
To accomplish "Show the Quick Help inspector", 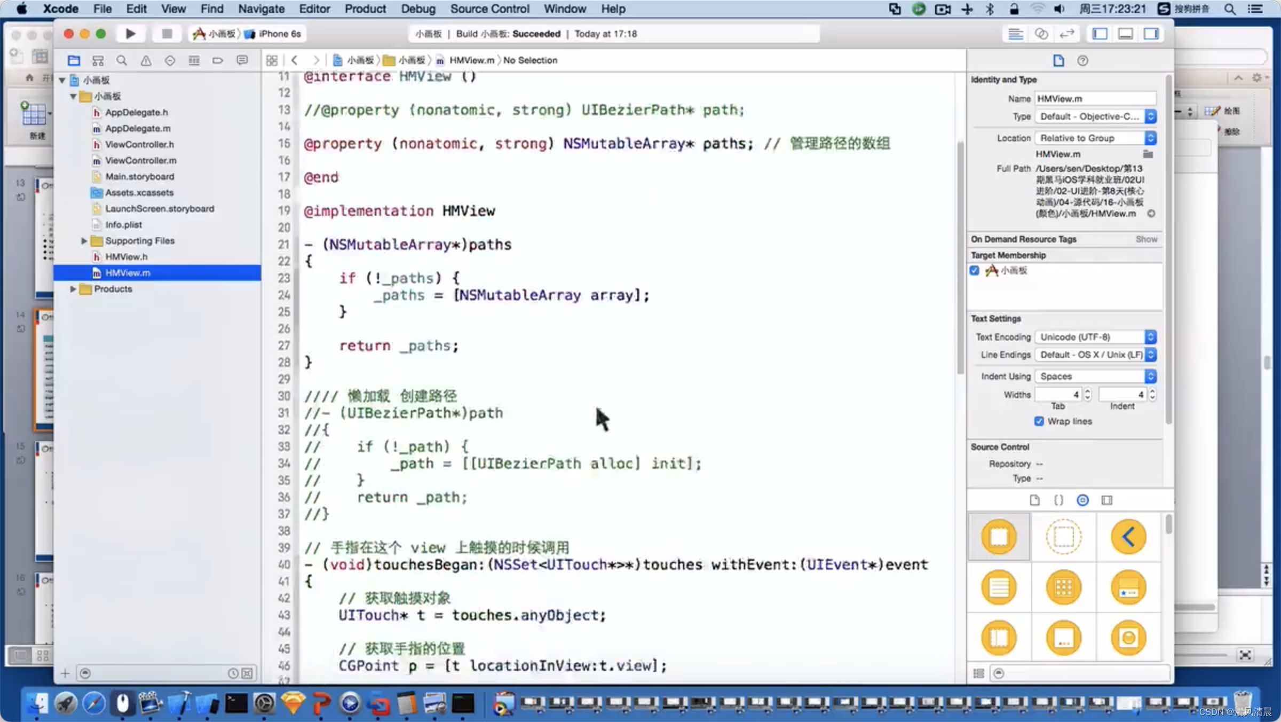I will [1082, 60].
